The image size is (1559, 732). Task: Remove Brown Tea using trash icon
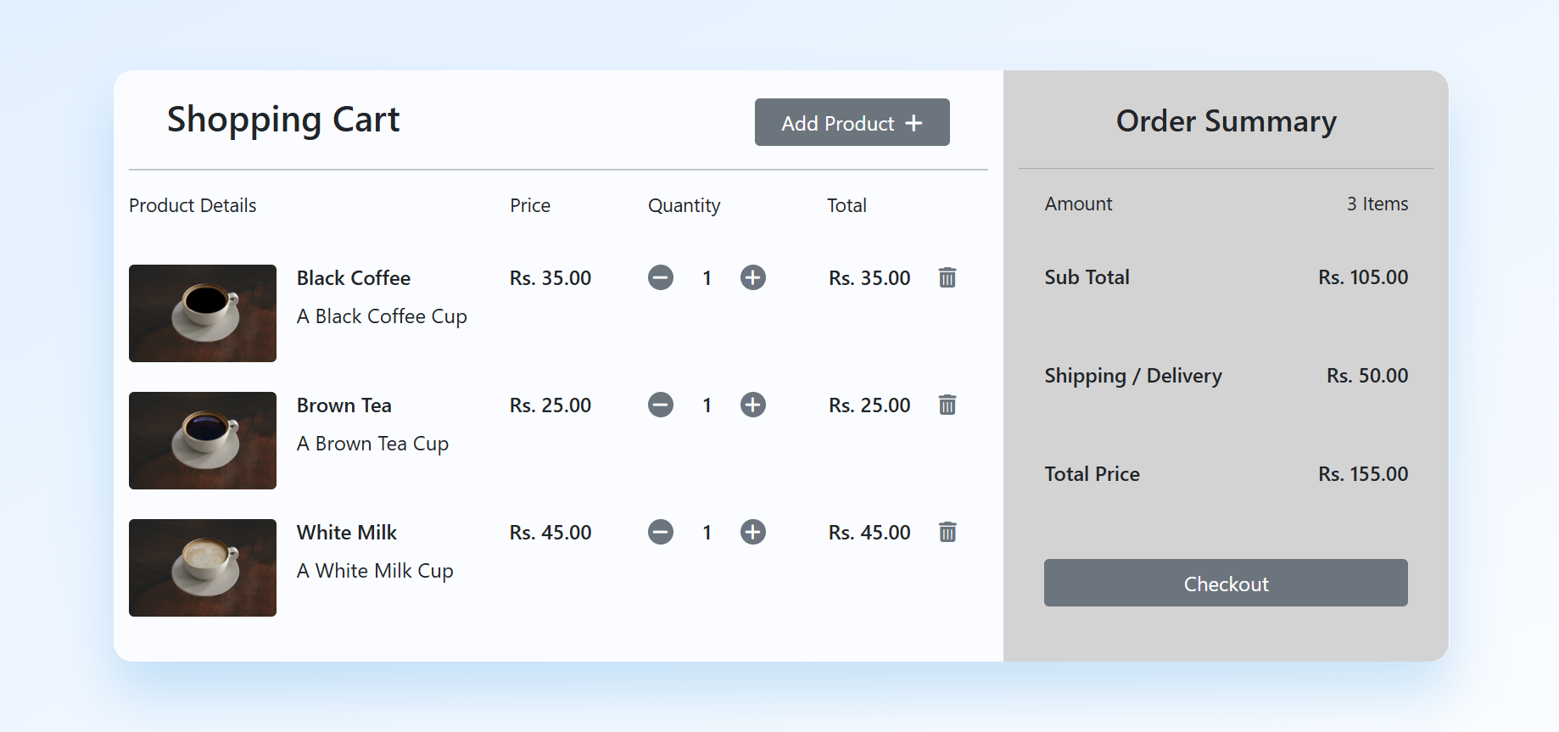pyautogui.click(x=947, y=405)
